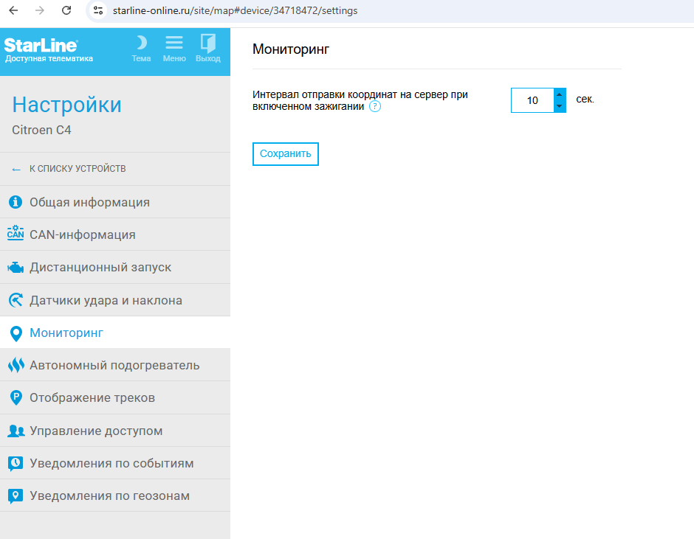Click the Citroen C4 device name

pos(41,130)
